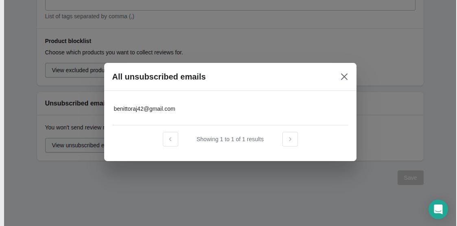The image size is (457, 226).
Task: Go to next page of results
Action: point(290,139)
